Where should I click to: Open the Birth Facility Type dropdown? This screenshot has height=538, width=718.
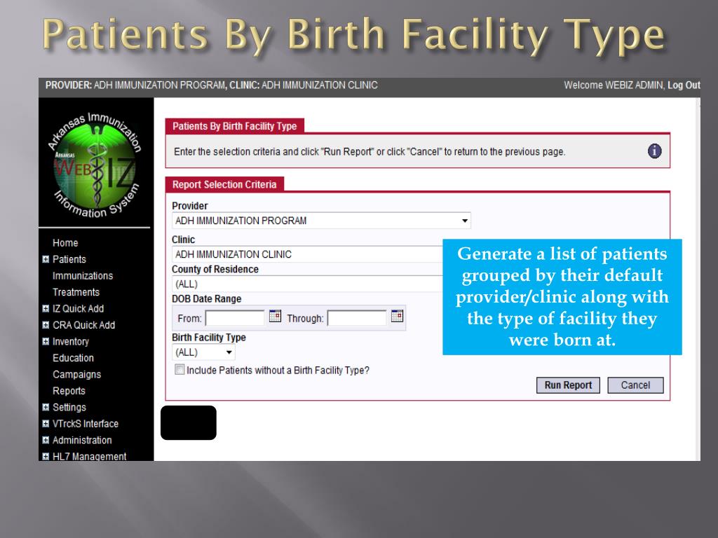tap(203, 352)
